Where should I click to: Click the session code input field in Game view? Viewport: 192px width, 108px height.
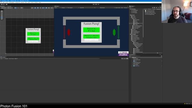(x=91, y=40)
